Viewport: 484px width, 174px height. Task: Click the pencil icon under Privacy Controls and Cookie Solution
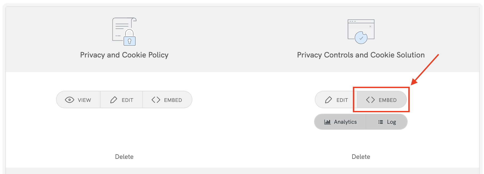(x=329, y=100)
